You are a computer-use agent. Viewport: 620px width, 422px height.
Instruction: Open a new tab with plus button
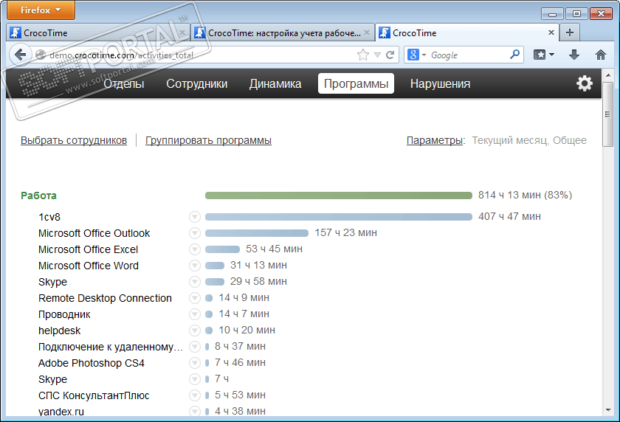(x=569, y=32)
